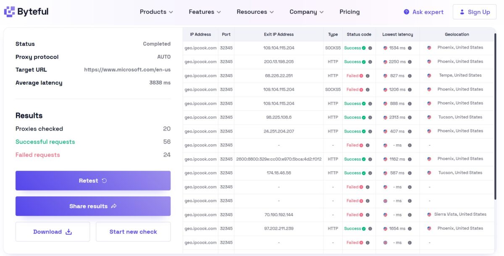Screen dimensions: 504x256
Task: Click the Exit IP Address column header
Action: coord(279,34)
